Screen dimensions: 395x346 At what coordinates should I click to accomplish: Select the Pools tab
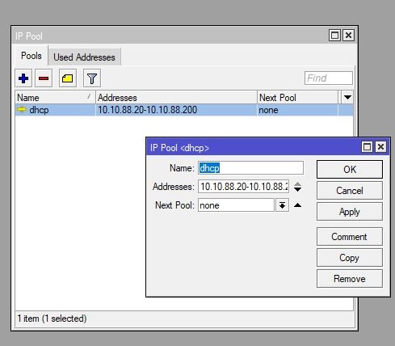pyautogui.click(x=32, y=56)
